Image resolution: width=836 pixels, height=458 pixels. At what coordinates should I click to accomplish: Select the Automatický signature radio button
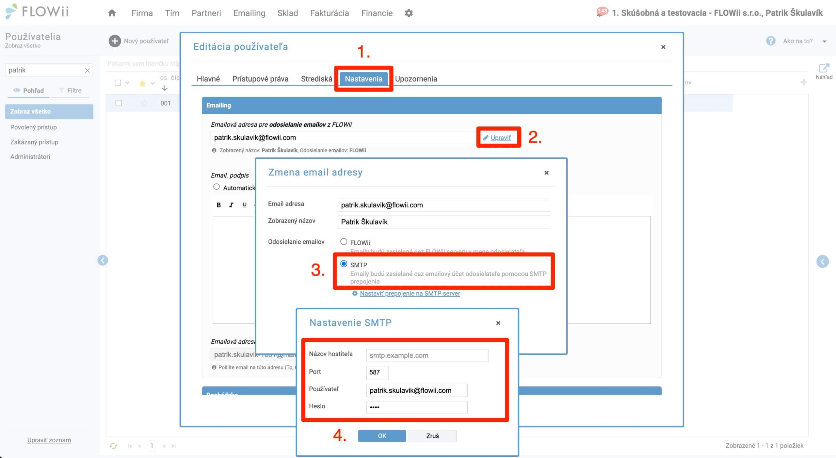click(x=216, y=187)
